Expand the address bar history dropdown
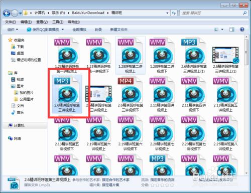Image resolution: width=251 pixels, height=193 pixels. [x=167, y=13]
